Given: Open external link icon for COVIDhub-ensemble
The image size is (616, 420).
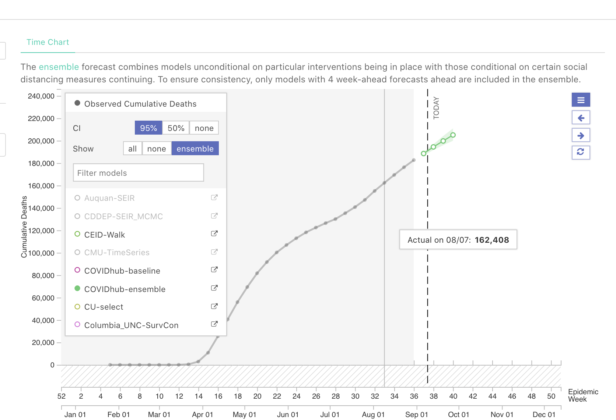Looking at the screenshot, I should pyautogui.click(x=214, y=288).
